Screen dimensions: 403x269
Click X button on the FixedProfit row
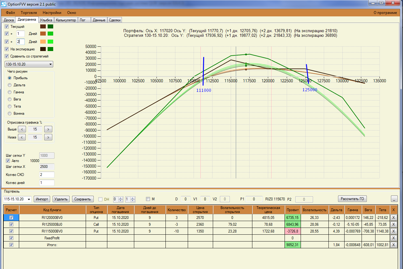coord(393,238)
